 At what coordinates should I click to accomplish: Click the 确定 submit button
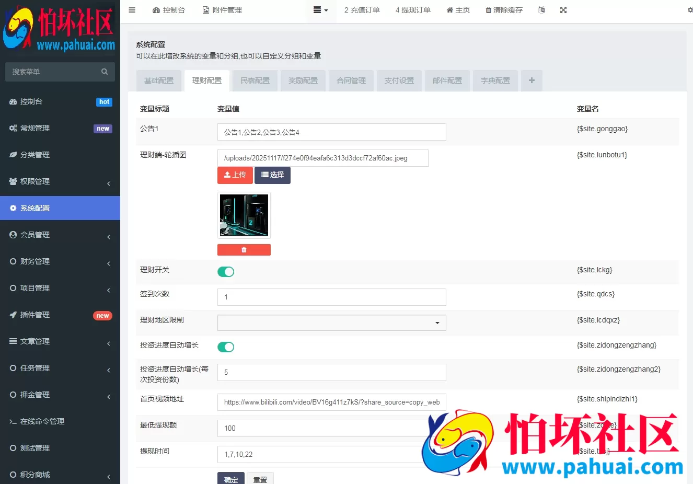coord(231,479)
